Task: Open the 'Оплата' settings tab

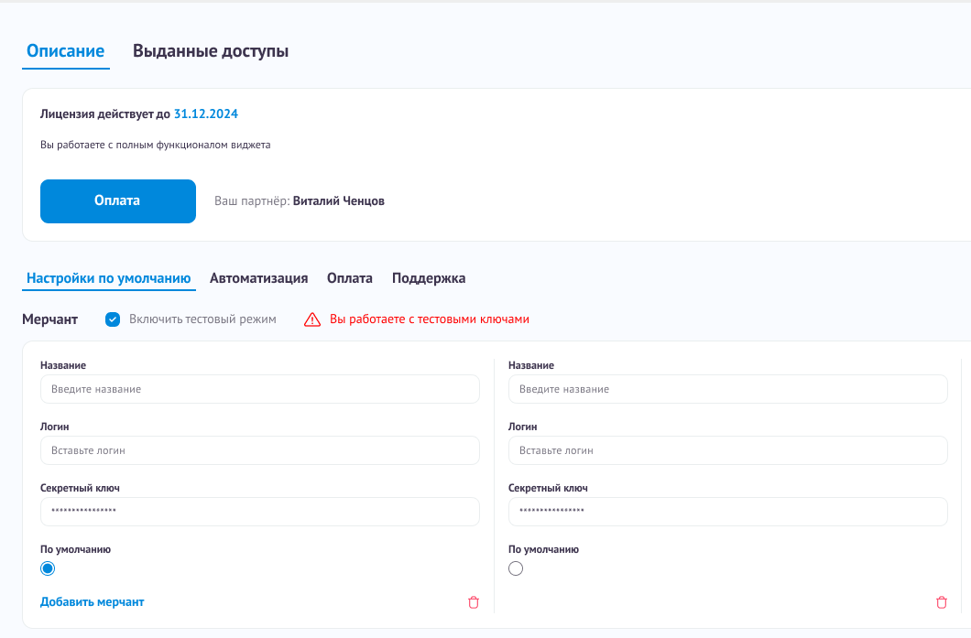Action: tap(350, 278)
